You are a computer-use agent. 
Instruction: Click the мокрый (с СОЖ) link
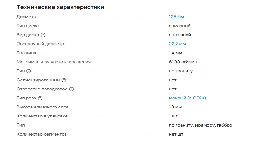click(x=187, y=98)
